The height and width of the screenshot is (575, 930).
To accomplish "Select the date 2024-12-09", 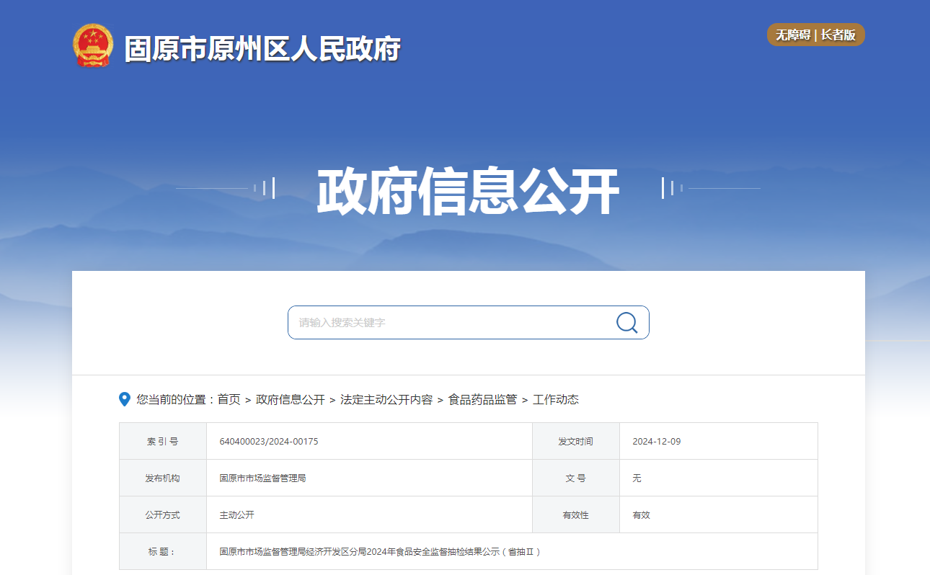I will [x=657, y=441].
